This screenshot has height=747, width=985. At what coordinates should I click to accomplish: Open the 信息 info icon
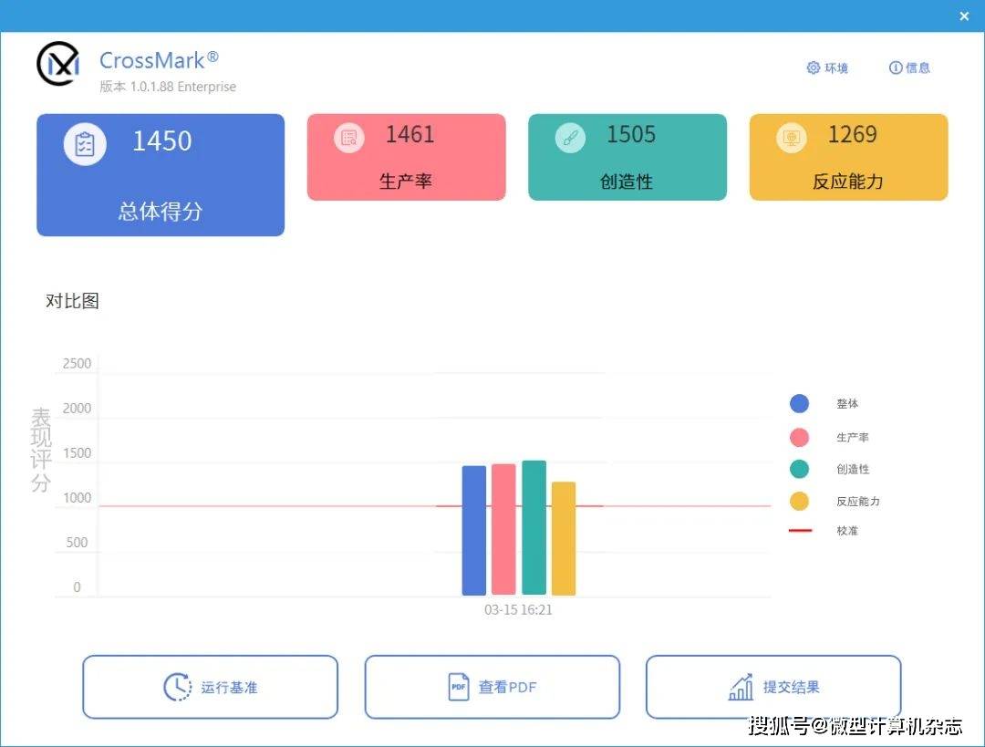(896, 67)
